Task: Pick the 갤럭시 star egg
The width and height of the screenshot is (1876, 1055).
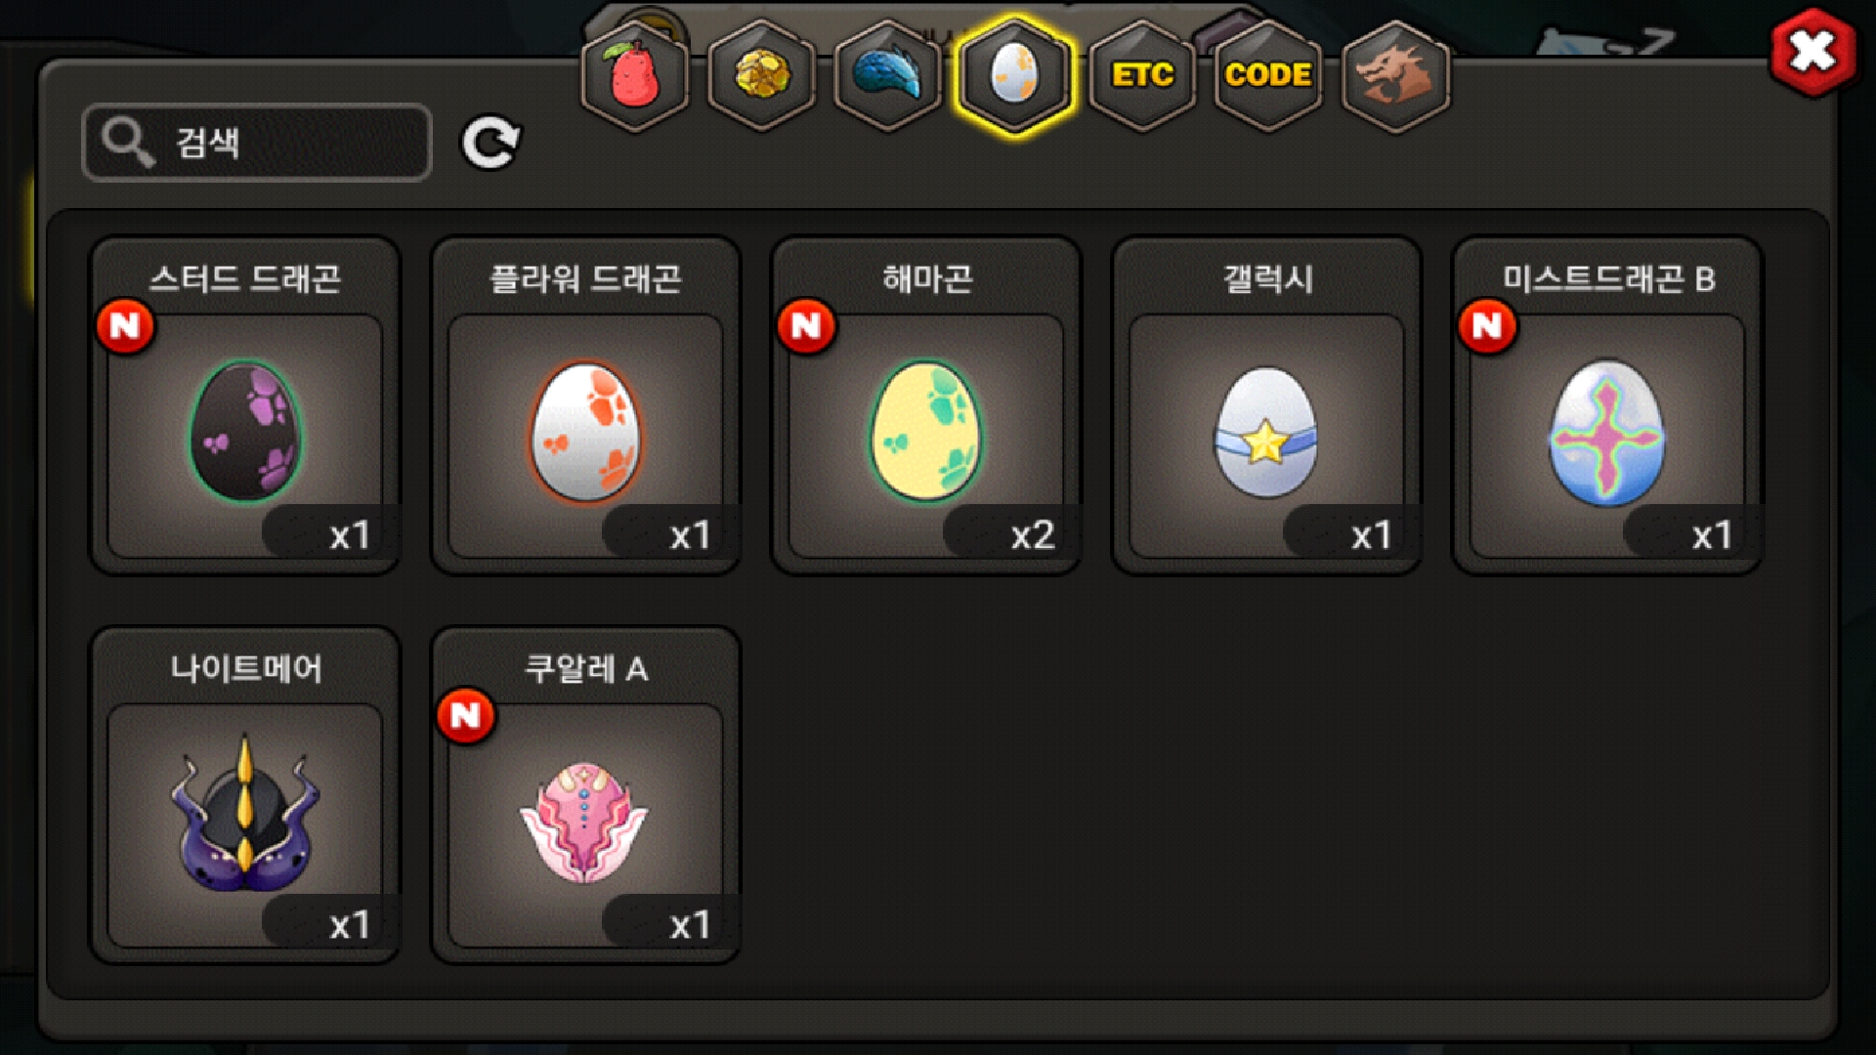Action: (1266, 405)
